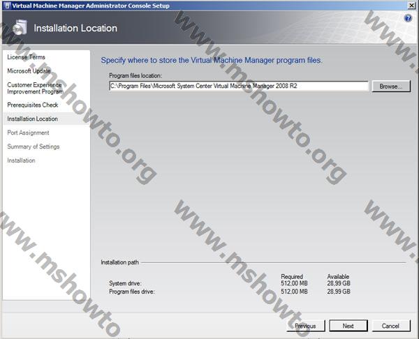
Task: Click 'Specify where to store' heading text
Action: pos(212,60)
